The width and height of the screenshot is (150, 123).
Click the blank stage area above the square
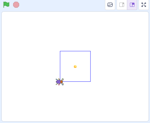pos(75,31)
